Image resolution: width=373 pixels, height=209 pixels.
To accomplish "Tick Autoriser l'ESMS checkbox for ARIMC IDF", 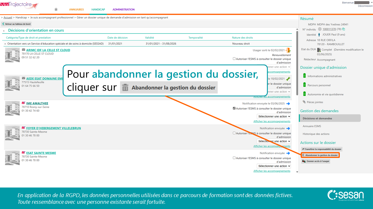I will tap(234, 59).
